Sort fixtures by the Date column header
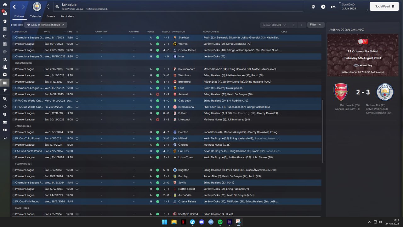This screenshot has height=227, width=403. [x=47, y=32]
